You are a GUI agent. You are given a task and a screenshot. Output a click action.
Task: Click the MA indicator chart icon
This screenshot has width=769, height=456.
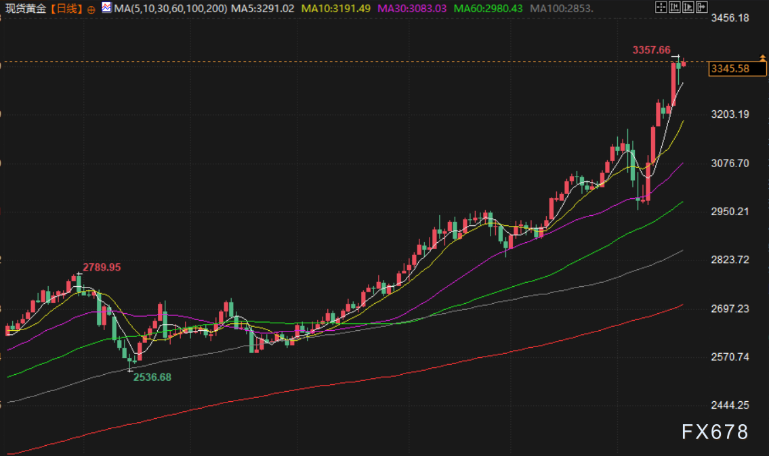(x=107, y=8)
